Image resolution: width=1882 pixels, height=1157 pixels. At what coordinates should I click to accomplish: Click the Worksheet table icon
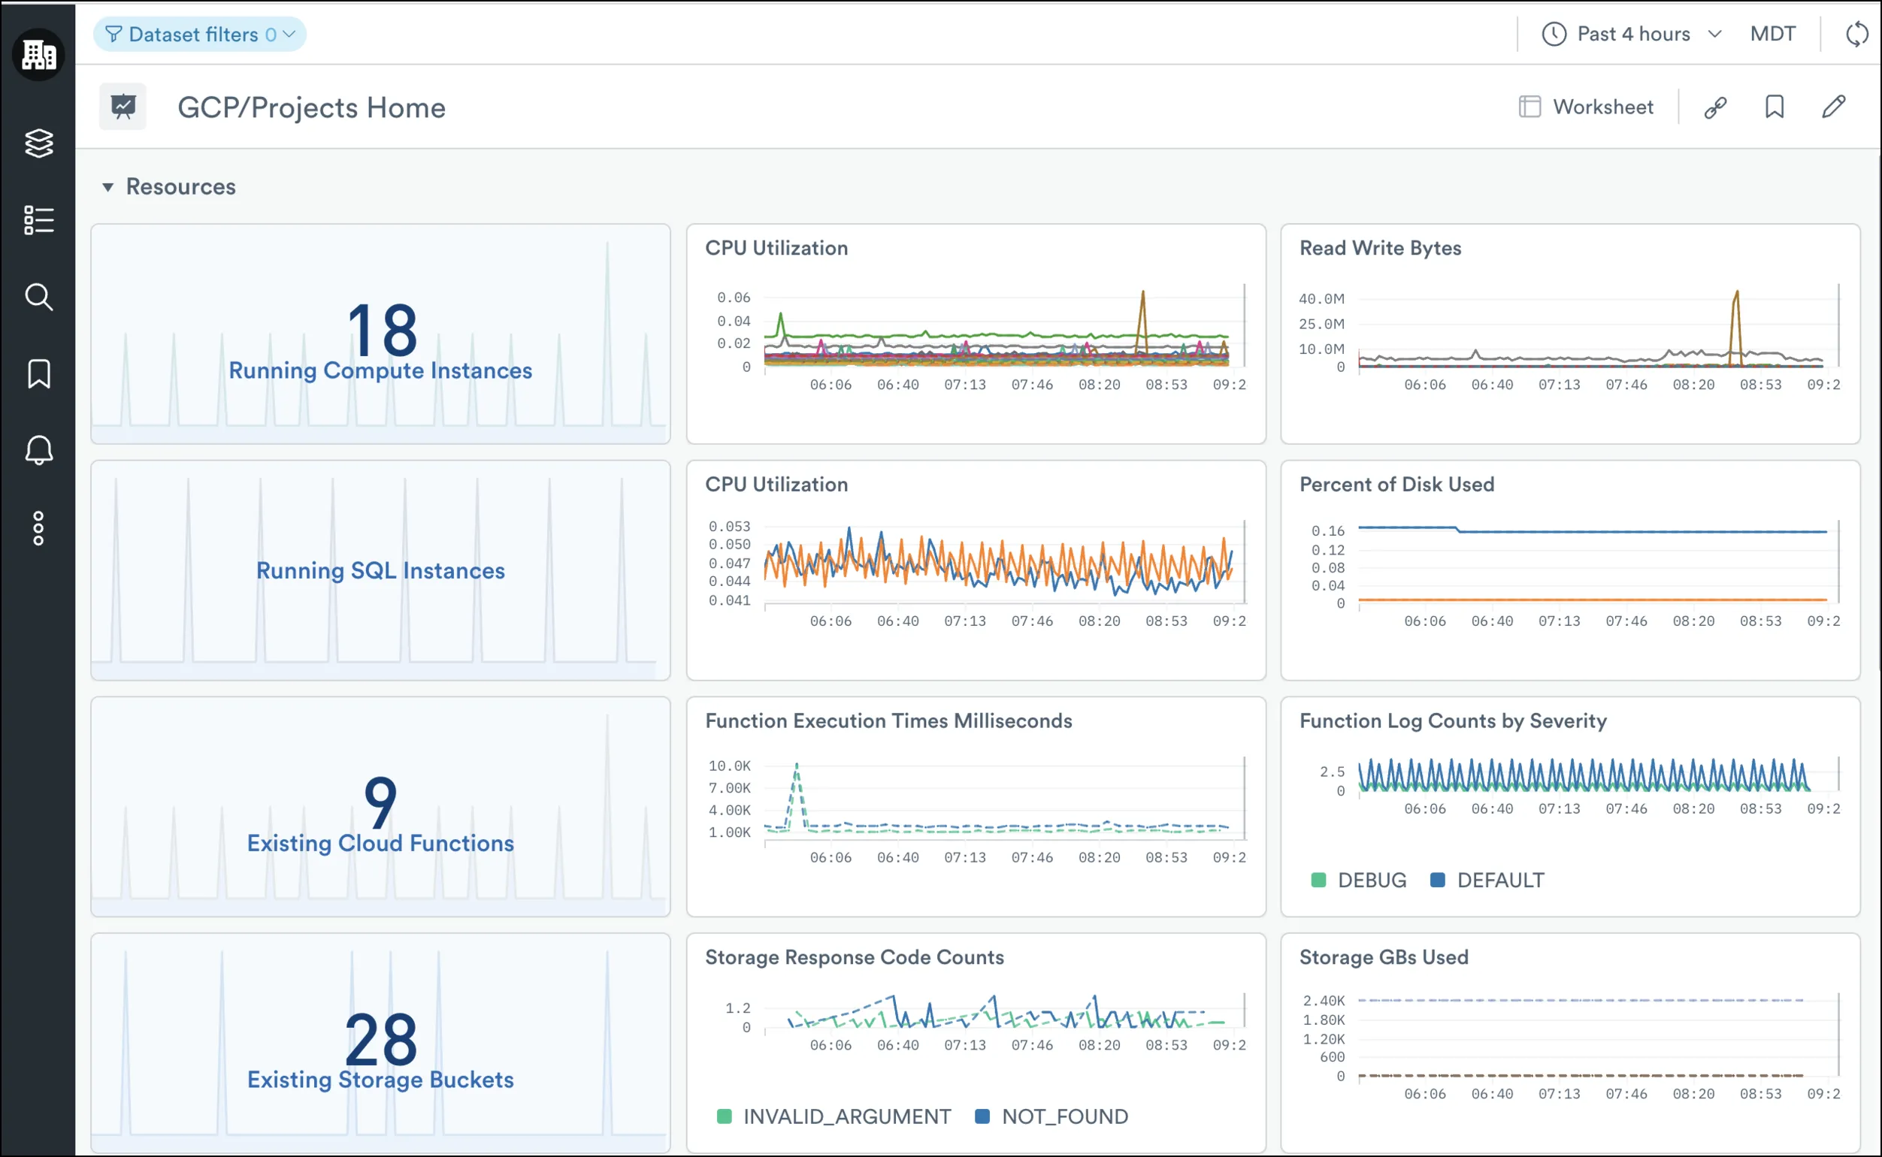(1530, 107)
